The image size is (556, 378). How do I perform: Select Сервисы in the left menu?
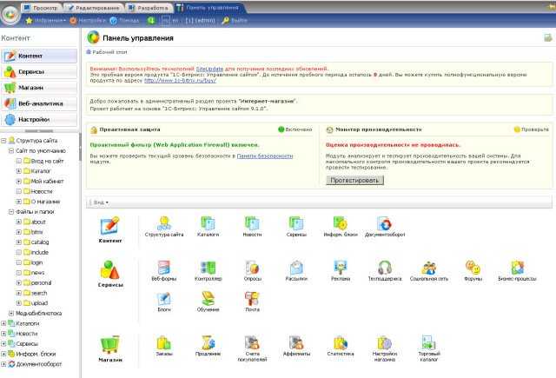39,71
